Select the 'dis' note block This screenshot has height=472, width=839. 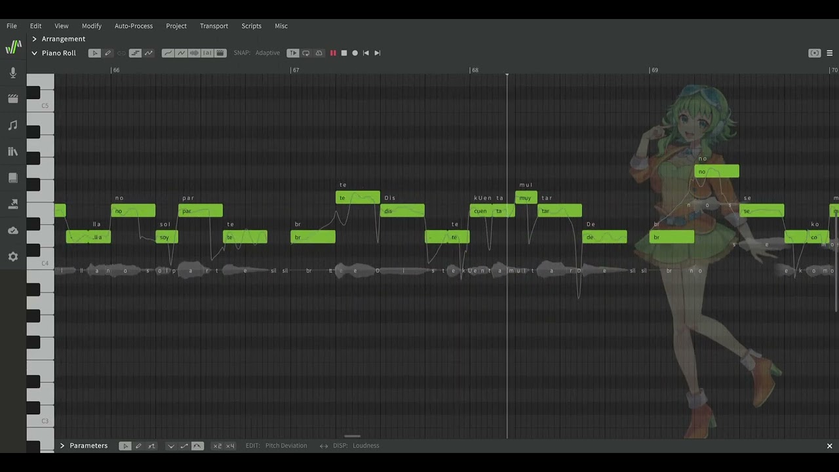point(402,211)
